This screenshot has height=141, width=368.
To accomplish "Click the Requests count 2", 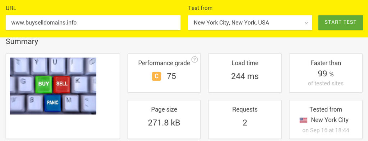I will [245, 123].
